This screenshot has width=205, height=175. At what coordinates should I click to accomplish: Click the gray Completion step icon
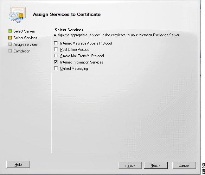pyautogui.click(x=10, y=51)
